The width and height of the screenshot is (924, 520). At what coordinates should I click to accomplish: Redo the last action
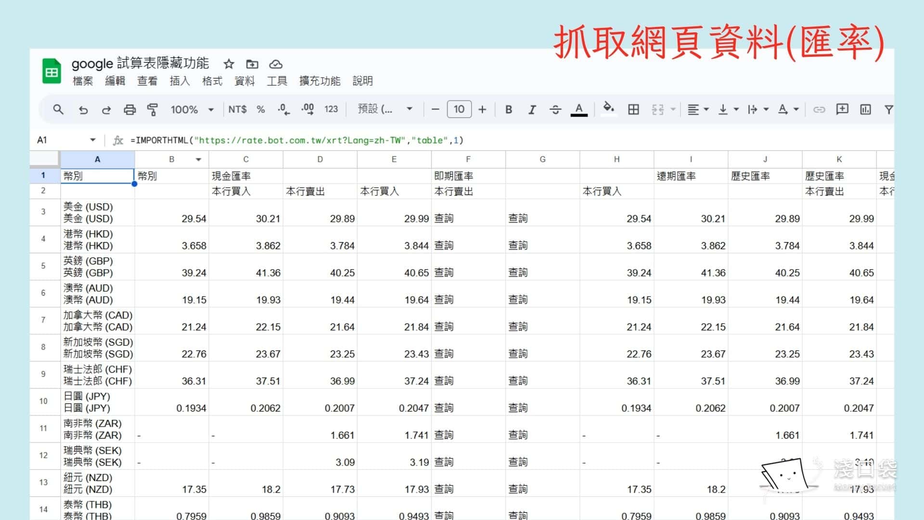106,110
